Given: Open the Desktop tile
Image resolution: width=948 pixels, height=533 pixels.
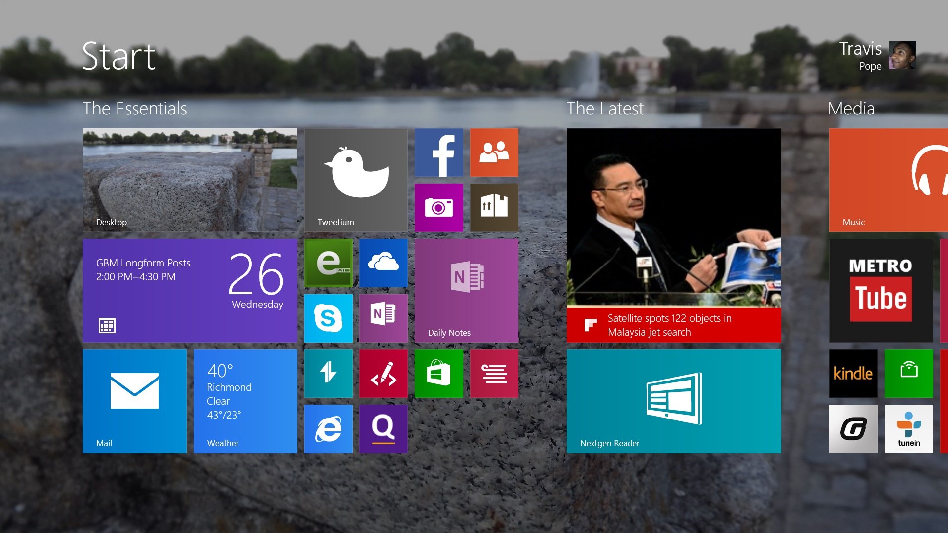Looking at the screenshot, I should pos(190,180).
